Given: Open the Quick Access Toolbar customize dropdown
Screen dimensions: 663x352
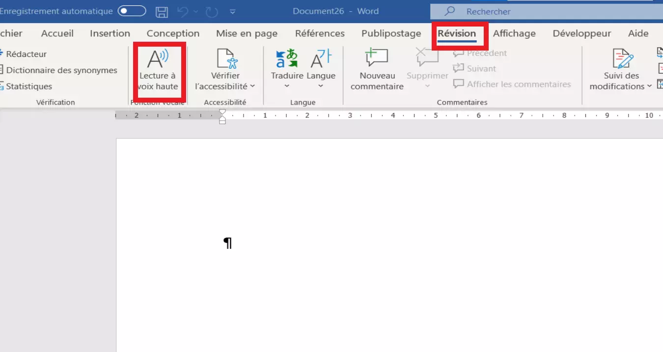Looking at the screenshot, I should 233,11.
